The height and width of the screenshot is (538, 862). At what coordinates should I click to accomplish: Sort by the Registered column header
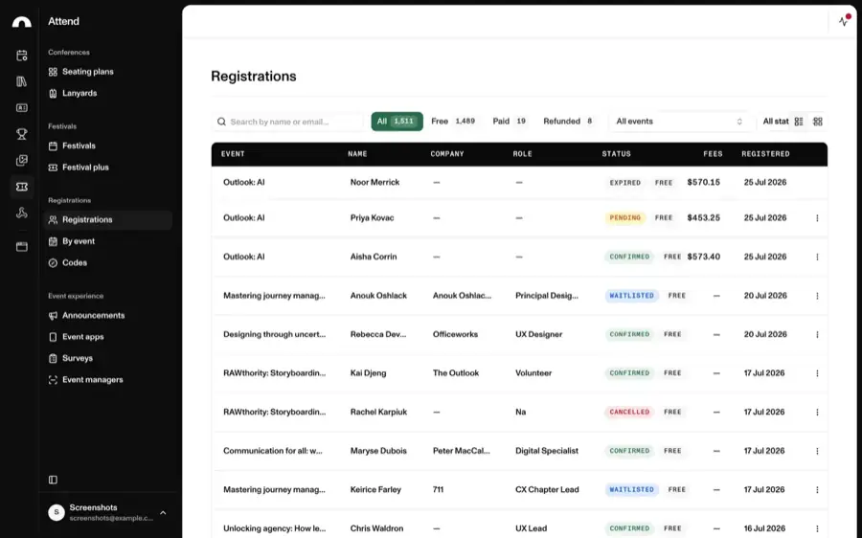(x=765, y=154)
